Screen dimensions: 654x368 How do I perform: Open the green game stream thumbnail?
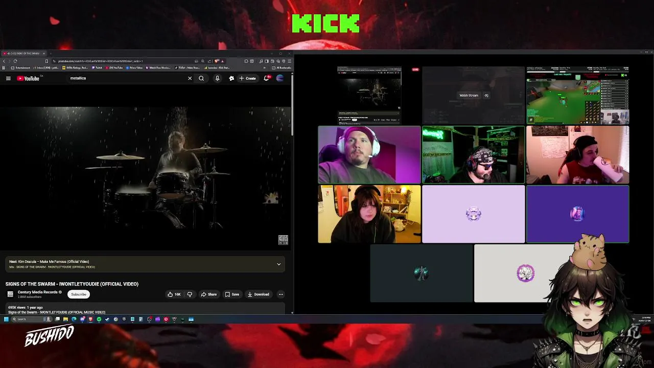578,95
